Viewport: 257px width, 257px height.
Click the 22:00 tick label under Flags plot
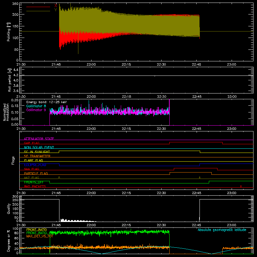pos(91,193)
